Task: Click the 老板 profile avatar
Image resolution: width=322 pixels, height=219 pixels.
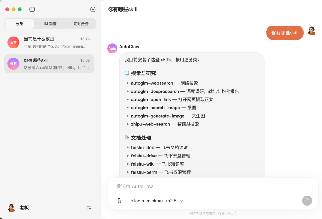Action: point(12,208)
